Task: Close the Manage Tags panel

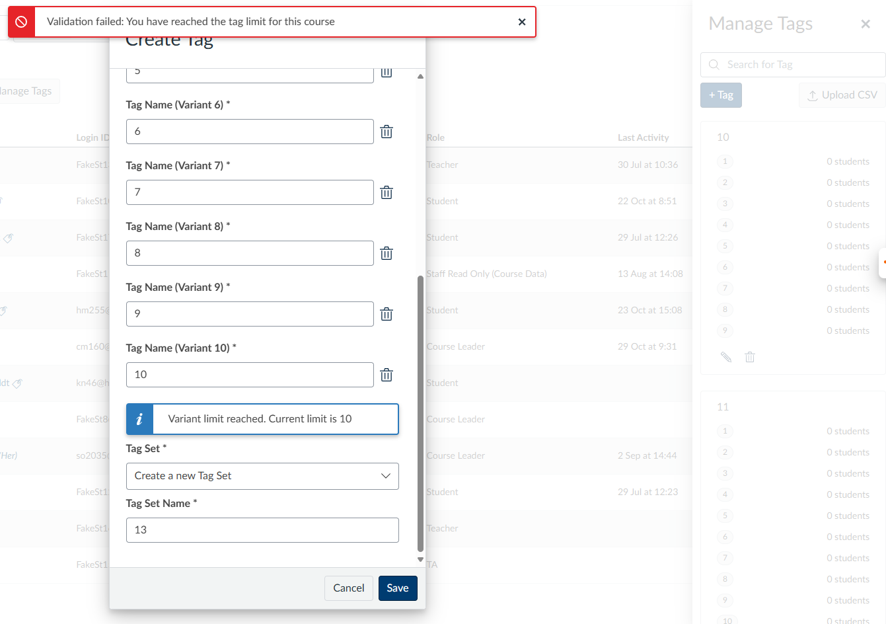Action: pyautogui.click(x=866, y=24)
